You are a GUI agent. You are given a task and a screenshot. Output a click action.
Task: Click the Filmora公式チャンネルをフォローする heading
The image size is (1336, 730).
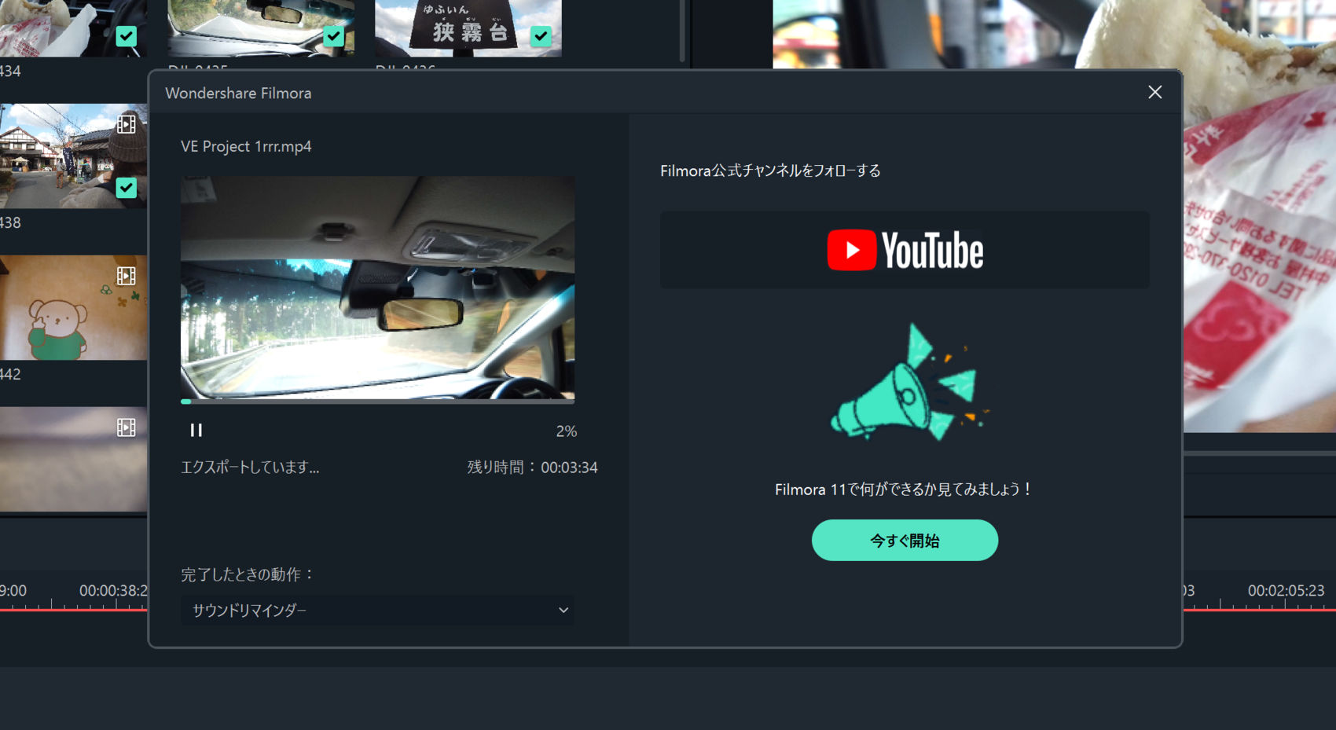pyautogui.click(x=770, y=171)
